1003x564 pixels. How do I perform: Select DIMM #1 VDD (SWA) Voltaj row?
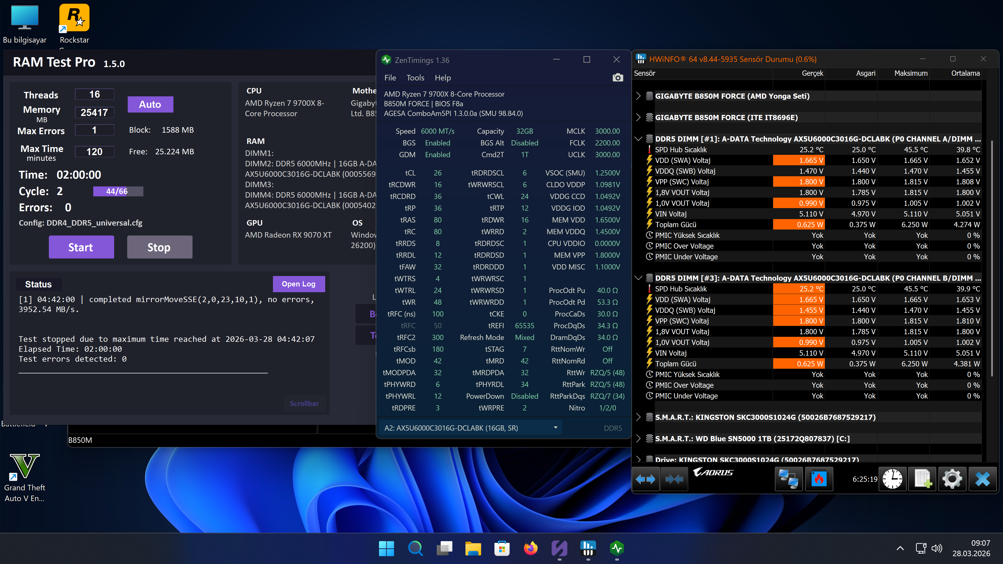click(813, 160)
